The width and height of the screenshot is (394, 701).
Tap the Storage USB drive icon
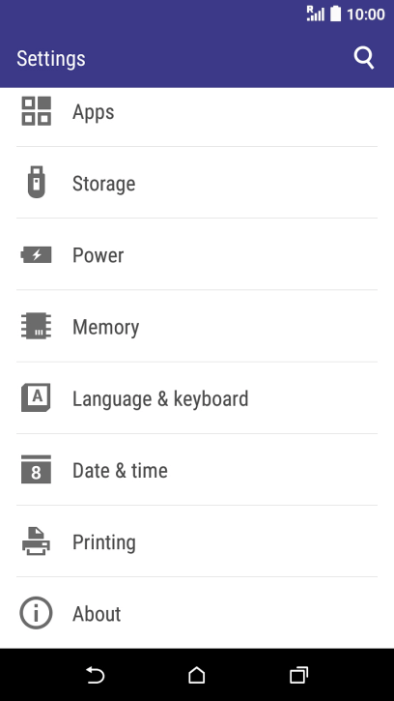[x=36, y=182]
